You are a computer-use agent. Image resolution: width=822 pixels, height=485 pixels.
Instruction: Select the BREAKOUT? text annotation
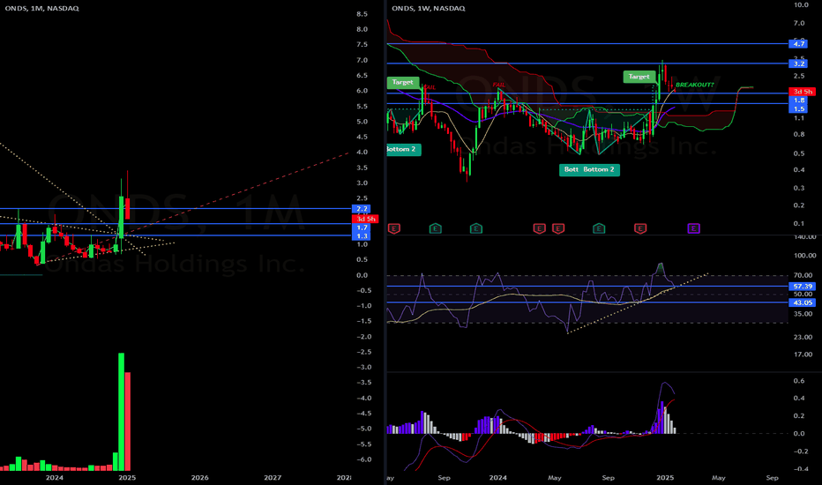695,85
